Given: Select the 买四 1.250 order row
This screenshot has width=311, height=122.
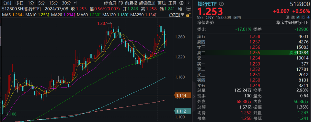Looking at the screenshot, I should click(x=253, y=80).
